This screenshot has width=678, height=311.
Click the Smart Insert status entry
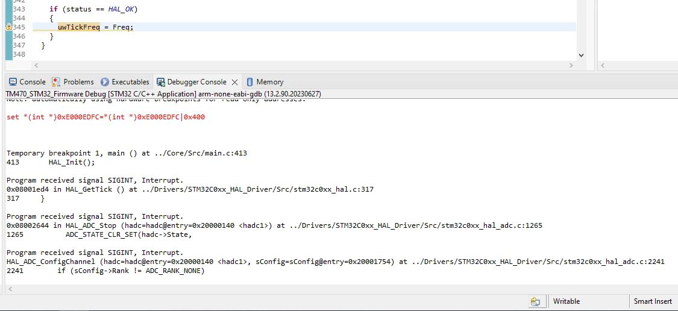(653, 301)
